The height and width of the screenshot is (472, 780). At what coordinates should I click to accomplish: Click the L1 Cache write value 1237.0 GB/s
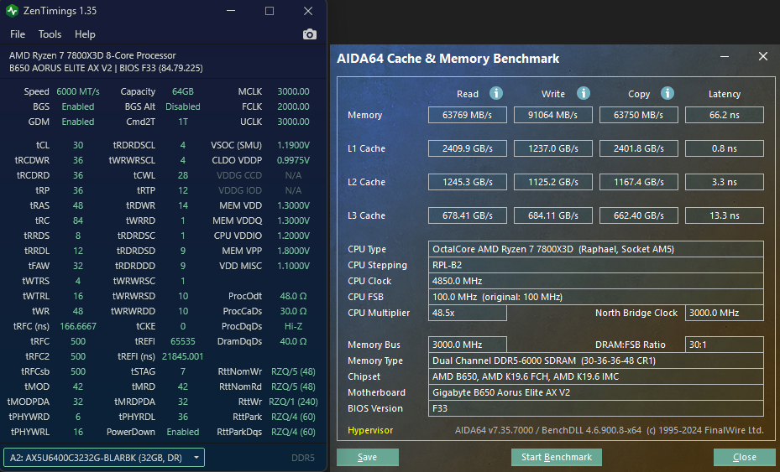552,148
